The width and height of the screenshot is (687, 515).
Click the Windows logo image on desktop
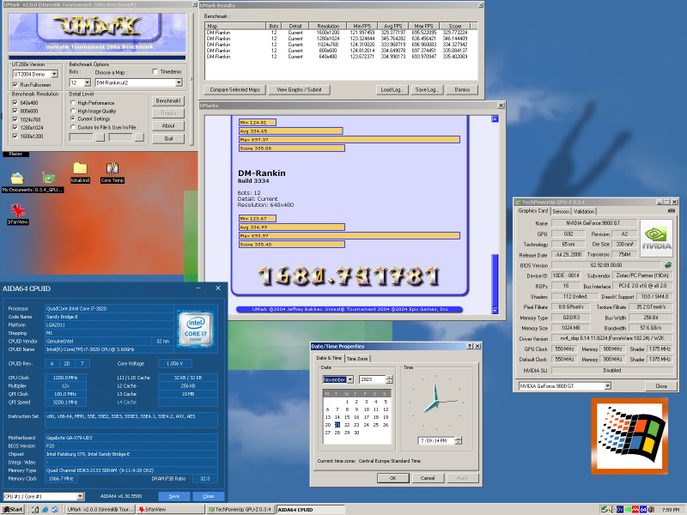pyautogui.click(x=629, y=436)
